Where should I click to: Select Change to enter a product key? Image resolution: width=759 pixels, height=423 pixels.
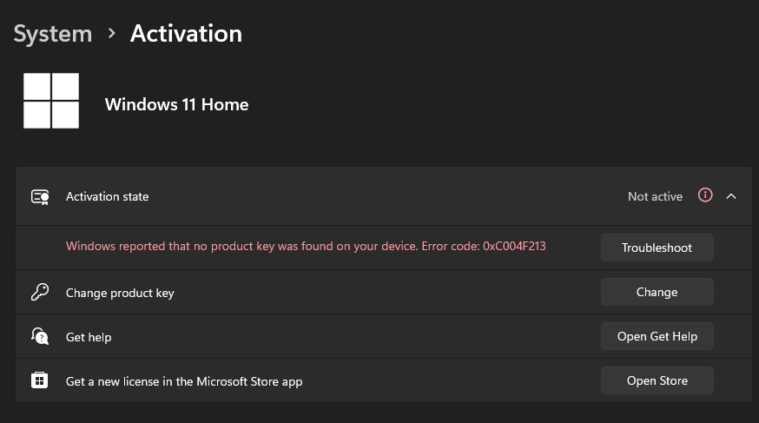657,292
